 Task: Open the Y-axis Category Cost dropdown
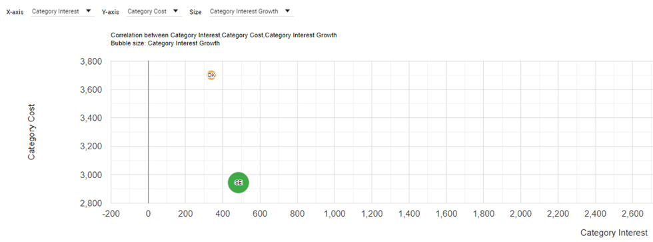click(x=154, y=11)
